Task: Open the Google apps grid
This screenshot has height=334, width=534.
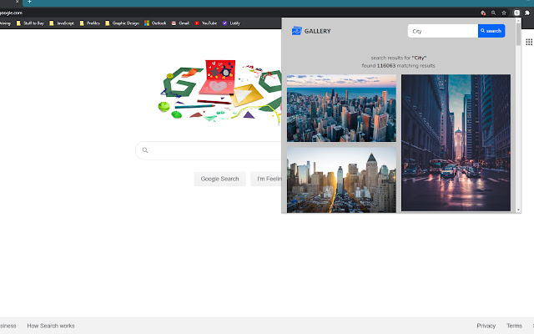Action: tap(528, 42)
